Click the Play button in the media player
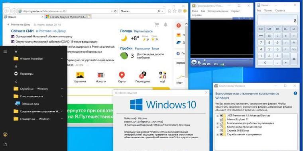Screen dimensions: 303x151 (194, 62)
